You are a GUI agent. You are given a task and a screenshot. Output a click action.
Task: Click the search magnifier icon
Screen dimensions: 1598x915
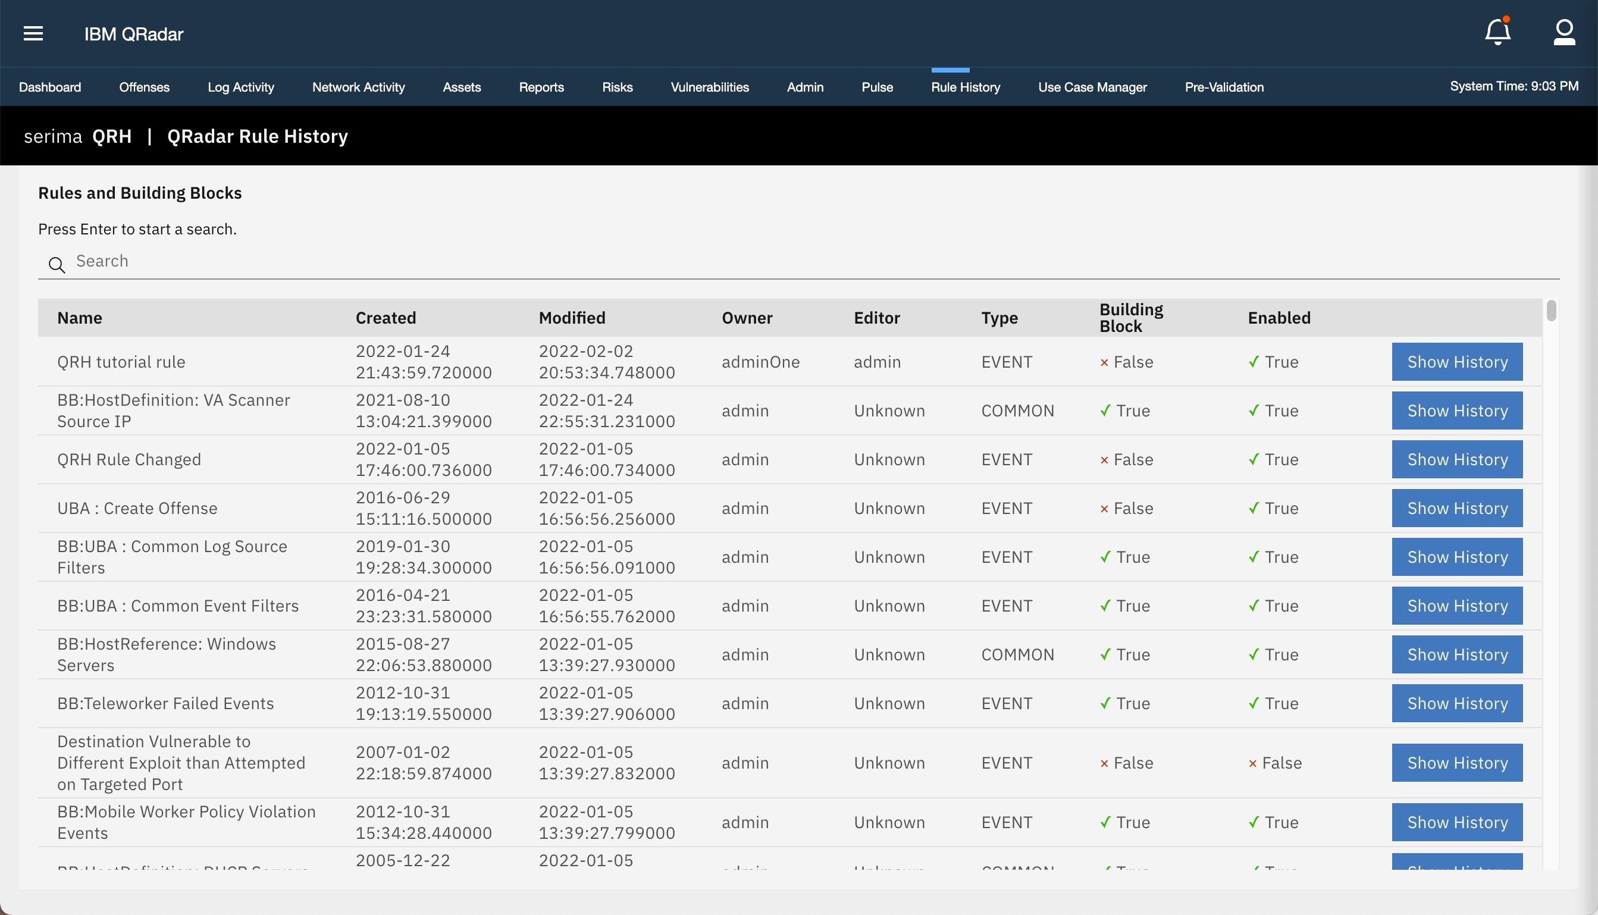pos(57,265)
